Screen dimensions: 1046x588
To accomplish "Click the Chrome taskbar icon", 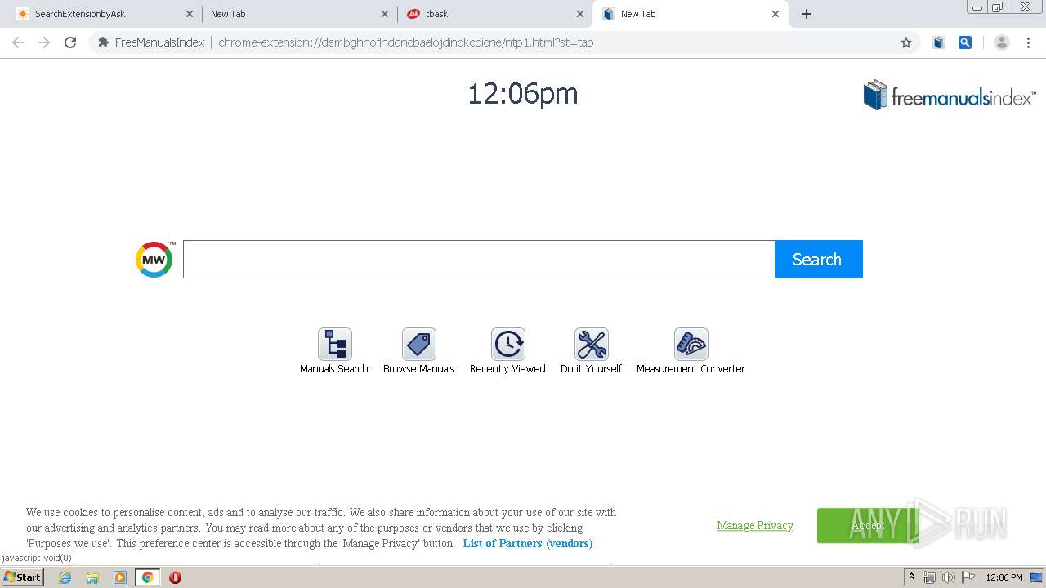I will [147, 577].
